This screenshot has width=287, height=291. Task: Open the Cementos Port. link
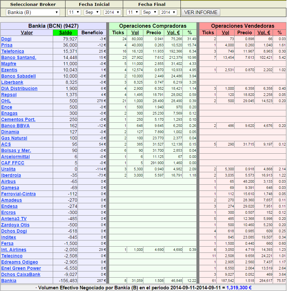click(x=18, y=119)
